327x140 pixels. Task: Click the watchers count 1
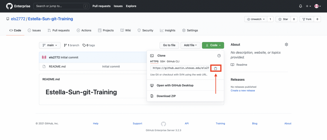click(270, 19)
